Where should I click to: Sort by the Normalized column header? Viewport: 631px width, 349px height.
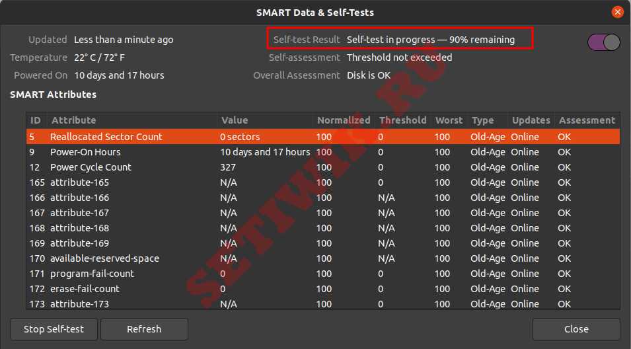click(x=343, y=120)
